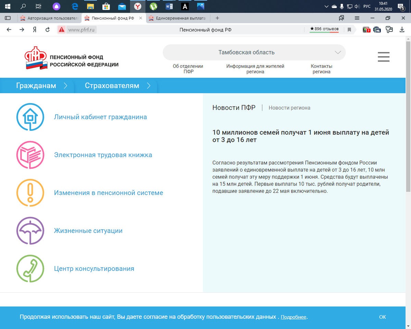Click the Yandex Я home button
The height and width of the screenshot is (329, 411).
pos(35,30)
